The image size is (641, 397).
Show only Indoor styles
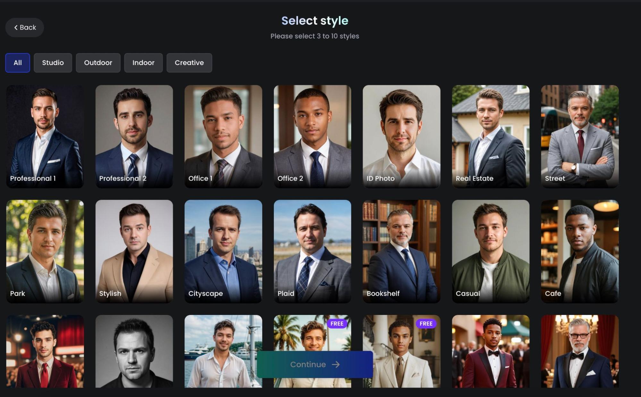pyautogui.click(x=143, y=63)
